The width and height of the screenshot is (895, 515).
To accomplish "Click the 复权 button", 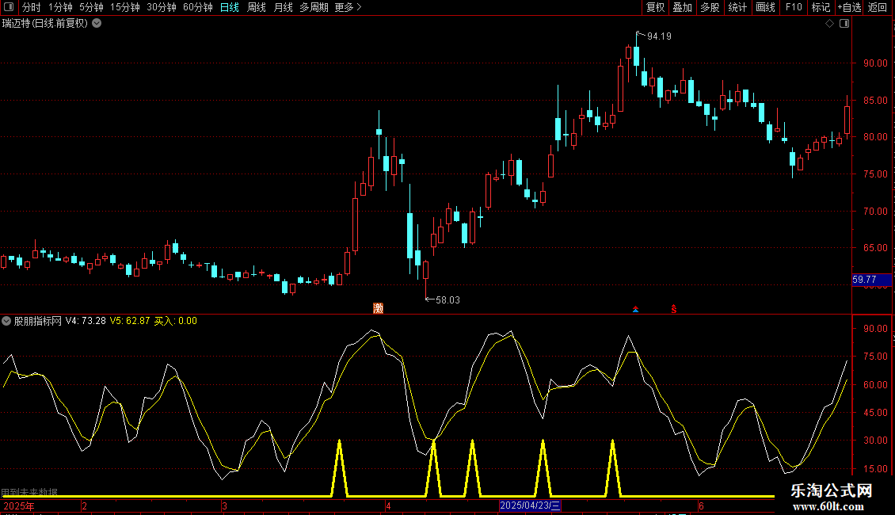I will coord(655,7).
